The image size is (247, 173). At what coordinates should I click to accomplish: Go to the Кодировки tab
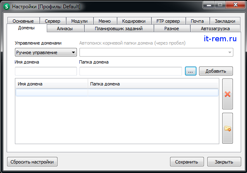point(134,21)
